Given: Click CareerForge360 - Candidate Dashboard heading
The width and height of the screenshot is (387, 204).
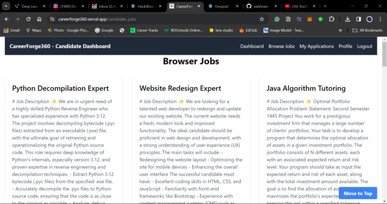Looking at the screenshot, I should pyautogui.click(x=60, y=46).
